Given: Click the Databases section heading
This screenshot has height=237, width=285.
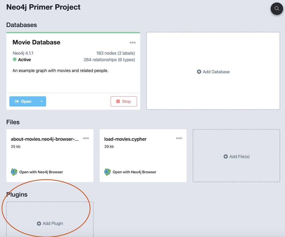Looking at the screenshot, I should click(x=21, y=25).
